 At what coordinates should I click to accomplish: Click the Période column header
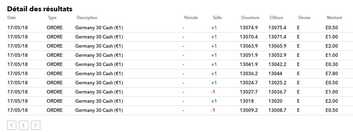point(191,18)
